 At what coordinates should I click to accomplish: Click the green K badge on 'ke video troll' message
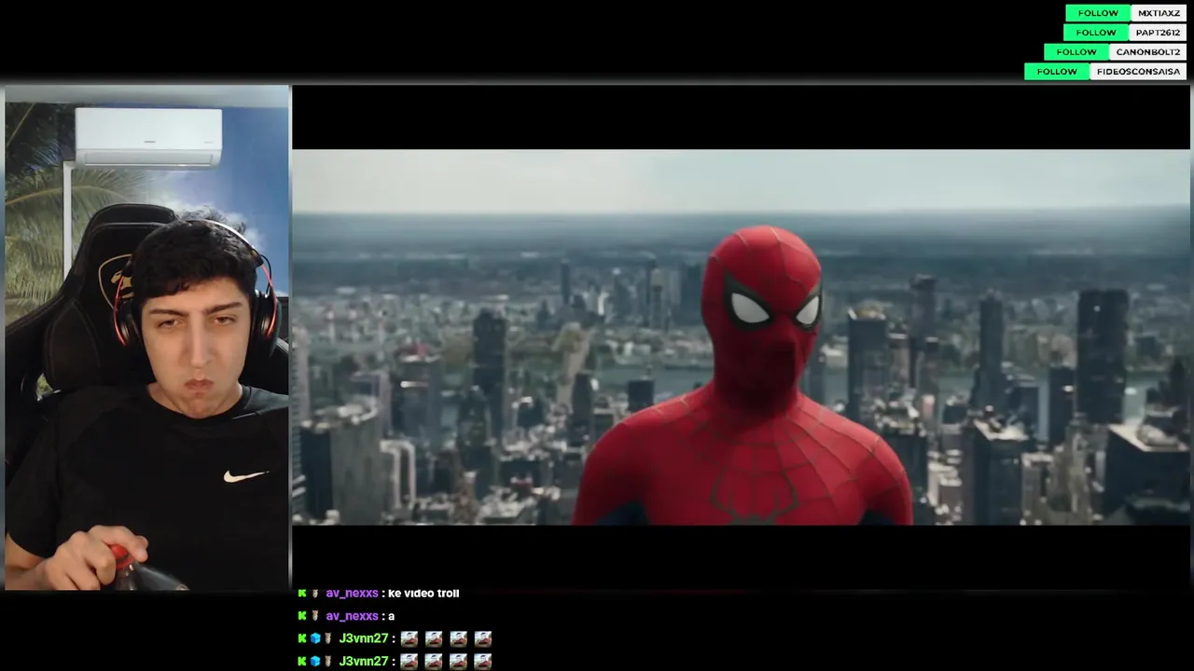[302, 593]
